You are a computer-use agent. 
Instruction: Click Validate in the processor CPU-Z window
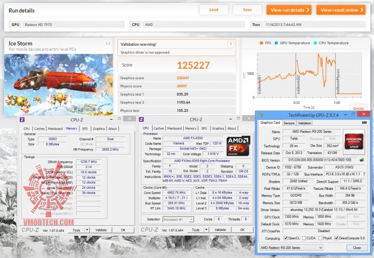click(x=220, y=230)
